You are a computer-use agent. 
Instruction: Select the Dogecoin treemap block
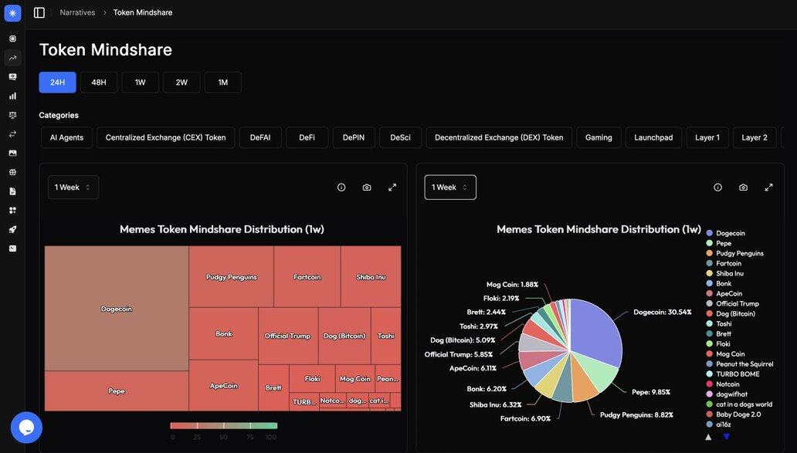click(x=117, y=309)
